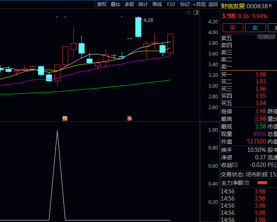This screenshot has height=222, width=277.
Task: Click the 最低 value 3.58
Action: tap(261, 126)
